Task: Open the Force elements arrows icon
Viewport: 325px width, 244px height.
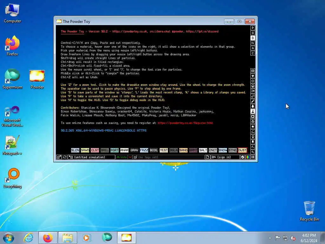Action: tap(253, 91)
